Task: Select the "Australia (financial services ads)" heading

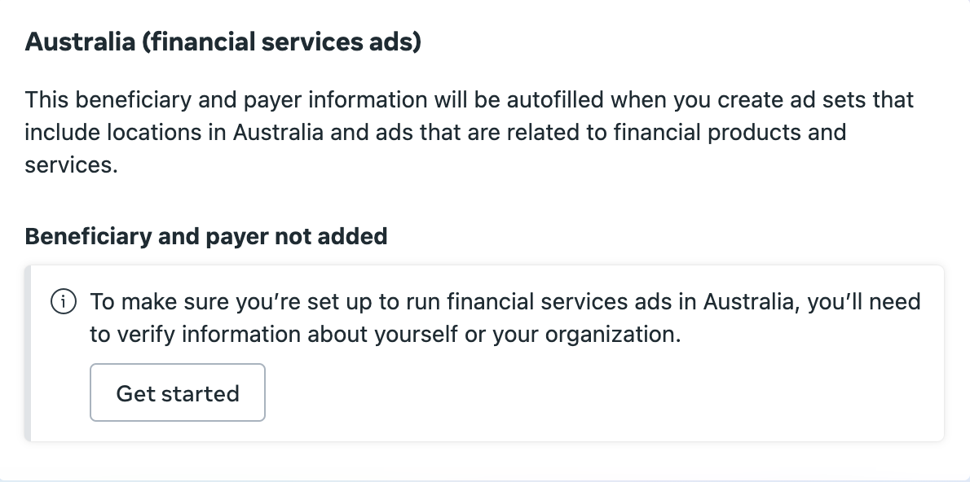Action: pyautogui.click(x=223, y=42)
